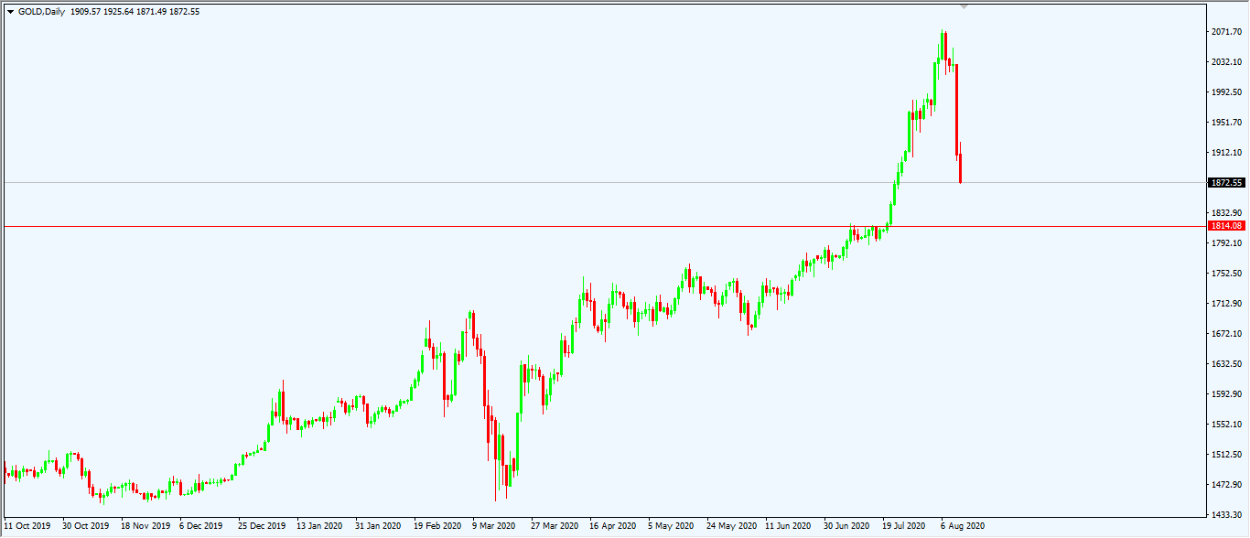1250x538 pixels.
Task: Click the 1992.50 price axis label
Action: (1226, 92)
